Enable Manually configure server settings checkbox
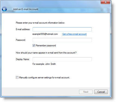The image size is (116, 102). click(17, 77)
